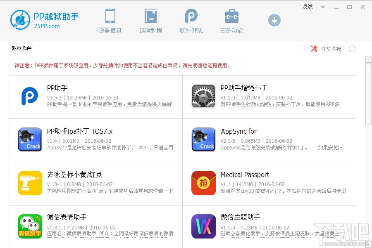Select the 去除图标小黄/红点 plugin title
Screen dimensions: 372x248
74,175
